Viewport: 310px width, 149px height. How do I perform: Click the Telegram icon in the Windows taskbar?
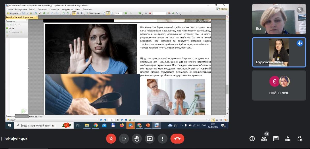(130, 126)
